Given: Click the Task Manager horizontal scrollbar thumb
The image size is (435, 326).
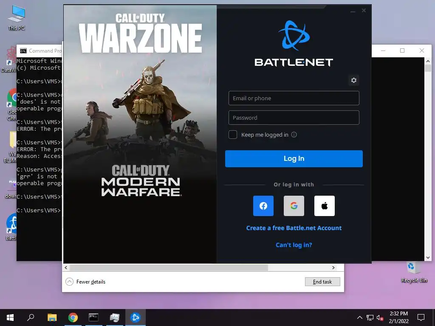Looking at the screenshot, I should pos(169,267).
